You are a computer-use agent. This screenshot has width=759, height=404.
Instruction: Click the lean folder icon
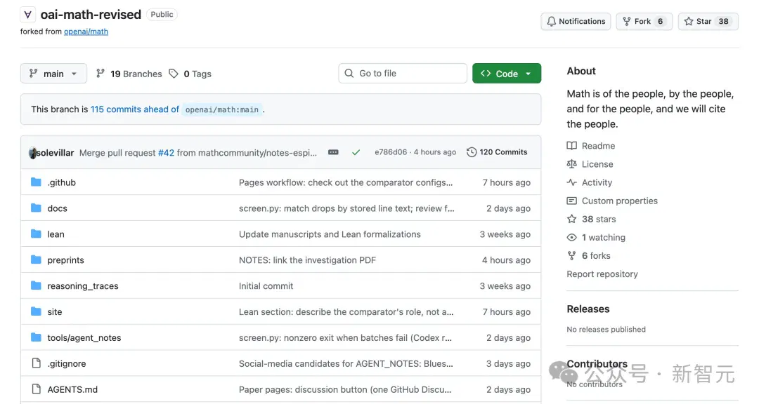(36, 234)
